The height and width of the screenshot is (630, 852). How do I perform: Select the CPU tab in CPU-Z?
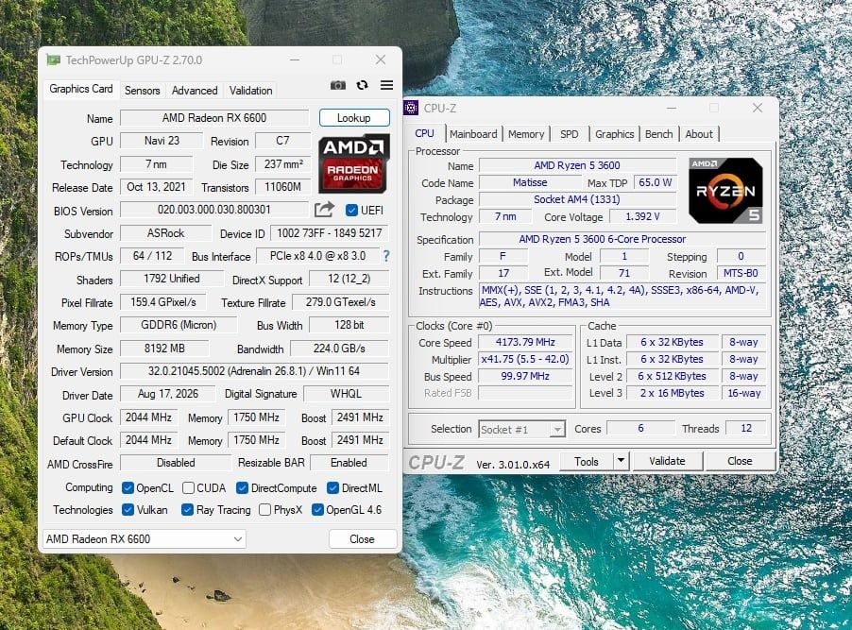[x=424, y=133]
